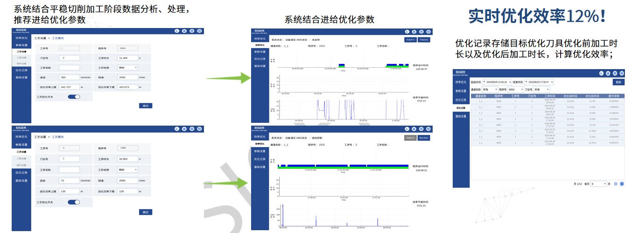
Task: Click 确定 in the 工序号 3 window
Action: [x=146, y=212]
